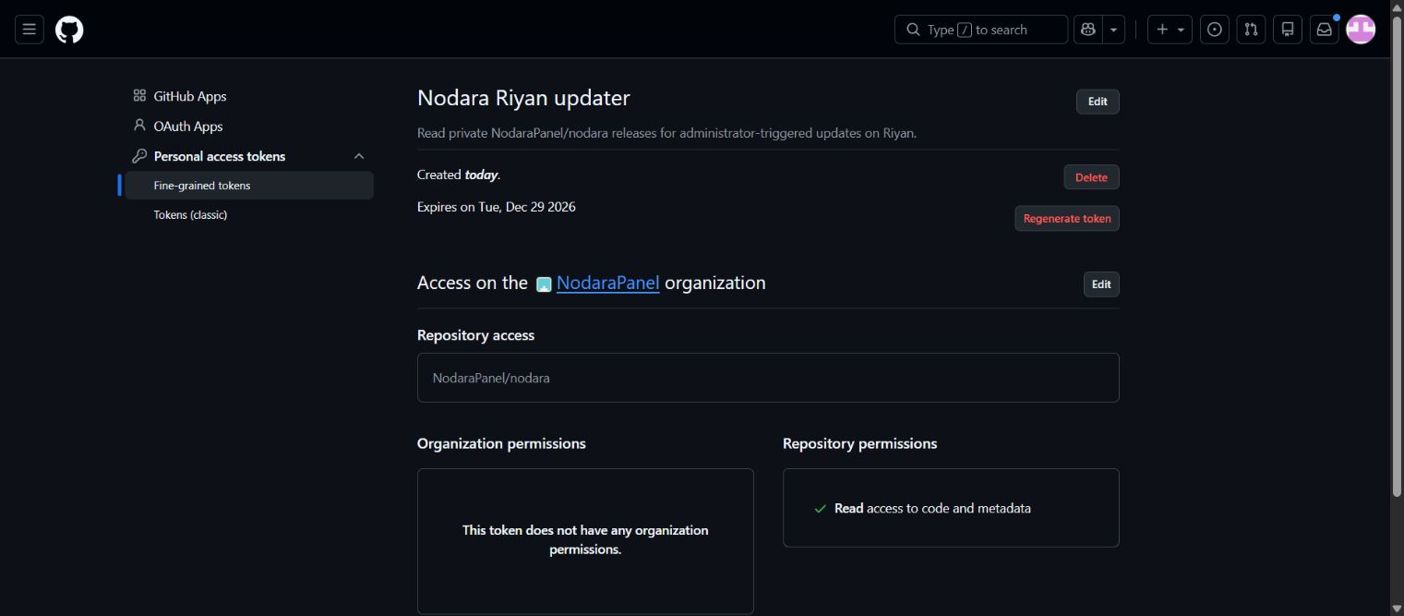Click the 'no organization permissions' message
The image size is (1404, 616).
[x=585, y=539]
